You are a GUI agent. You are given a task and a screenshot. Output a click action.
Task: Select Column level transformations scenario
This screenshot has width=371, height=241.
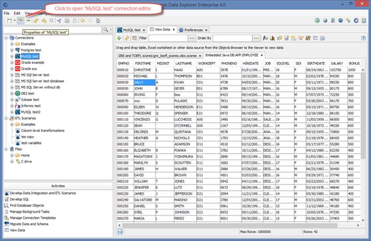click(42, 131)
